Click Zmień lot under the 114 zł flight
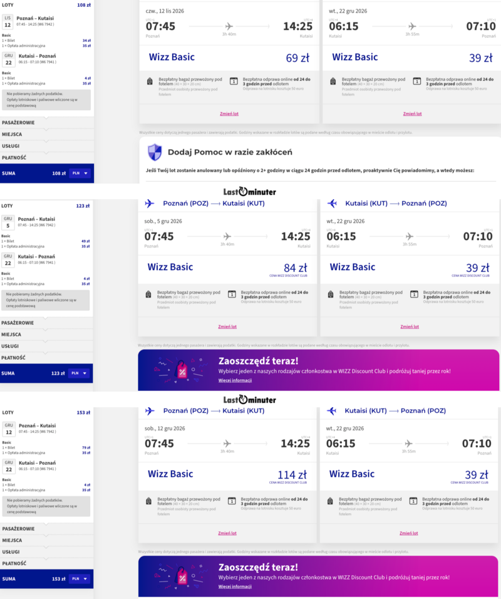 pyautogui.click(x=227, y=533)
